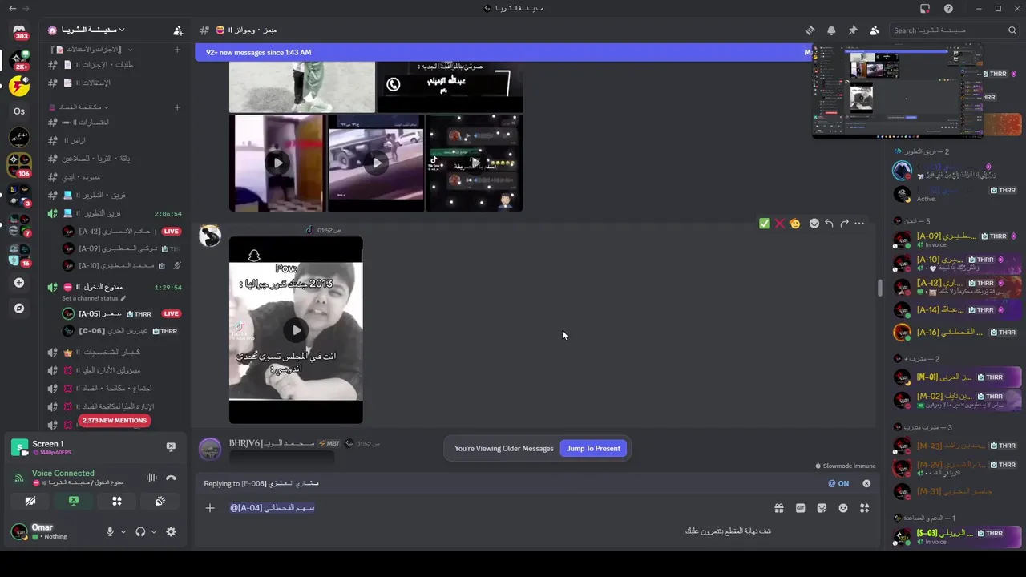
Task: Play the 2013 POV video
Action: (297, 330)
